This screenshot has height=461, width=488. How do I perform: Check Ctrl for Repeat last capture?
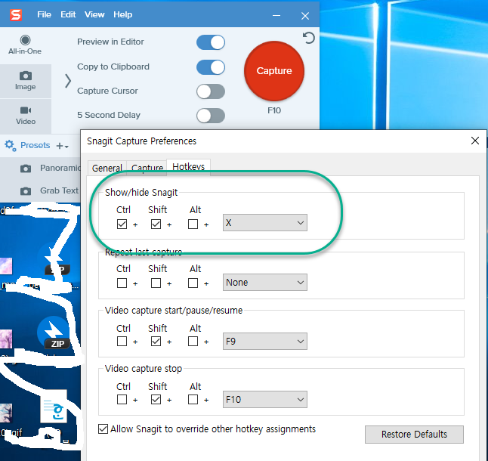click(x=122, y=283)
